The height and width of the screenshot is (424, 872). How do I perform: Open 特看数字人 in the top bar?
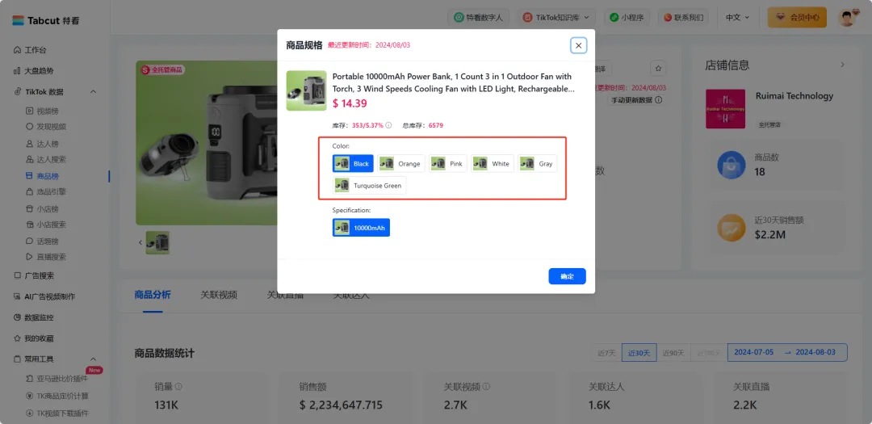pyautogui.click(x=478, y=18)
